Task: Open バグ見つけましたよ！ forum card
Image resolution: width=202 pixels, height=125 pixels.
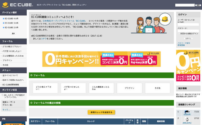Action: pyautogui.click(x=73, y=88)
